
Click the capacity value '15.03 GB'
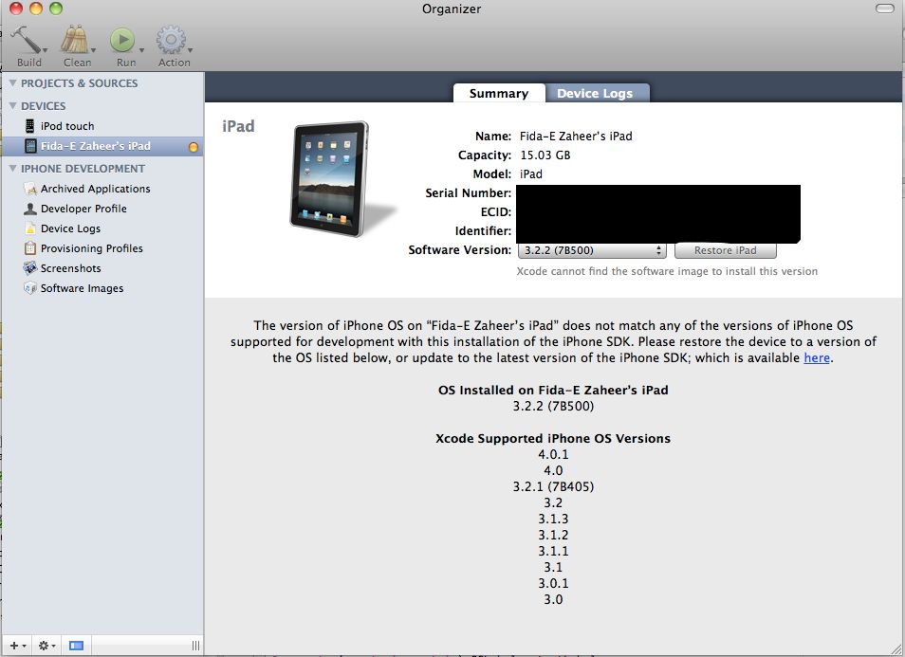[545, 155]
